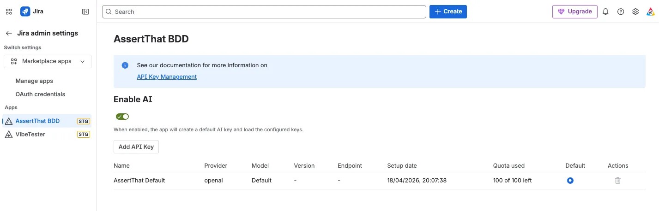Click the Quota used column header

pyautogui.click(x=509, y=166)
